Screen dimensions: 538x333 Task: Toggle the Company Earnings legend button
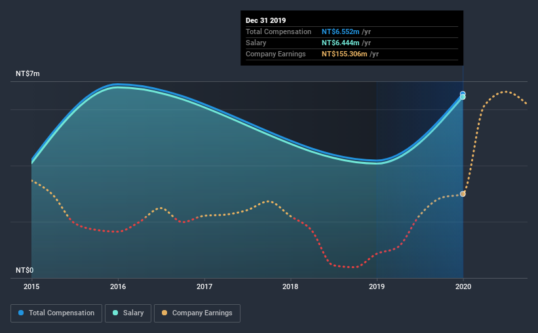197,313
